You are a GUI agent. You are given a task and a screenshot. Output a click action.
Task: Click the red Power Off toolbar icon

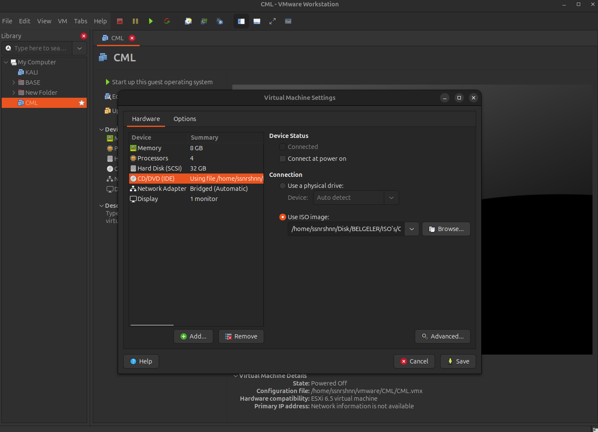coord(120,21)
